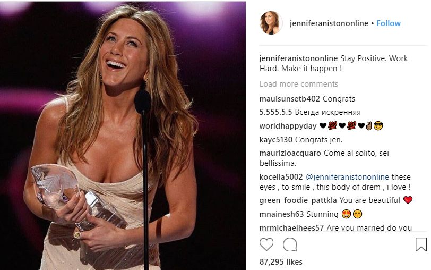Visit mrmichaelhees57 profile
Screen dimensions: 431x270
(292, 228)
